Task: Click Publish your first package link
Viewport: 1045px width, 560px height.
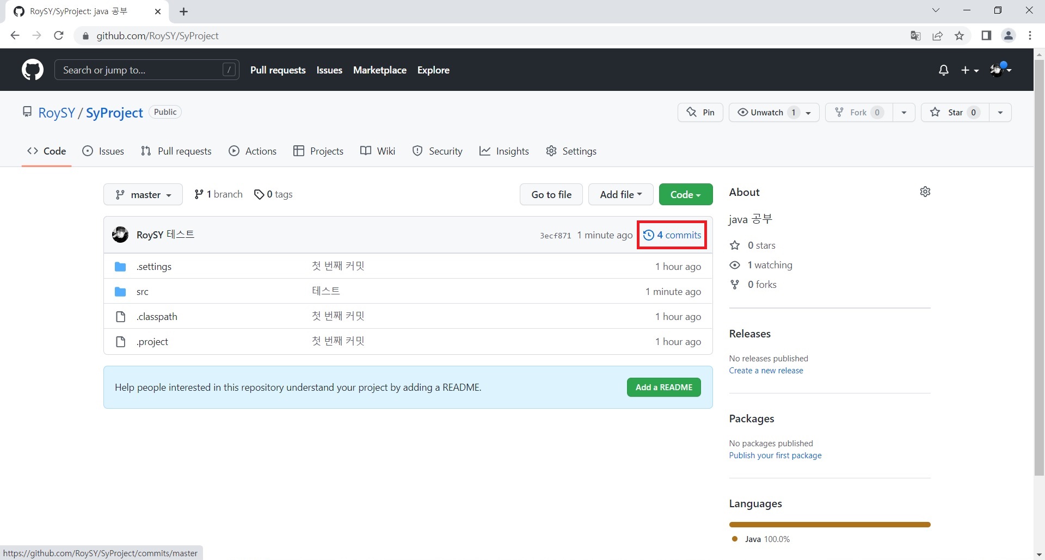Action: coord(775,456)
